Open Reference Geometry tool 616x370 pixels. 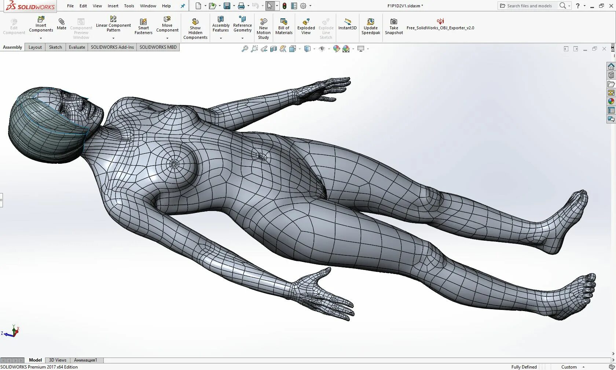pyautogui.click(x=242, y=24)
